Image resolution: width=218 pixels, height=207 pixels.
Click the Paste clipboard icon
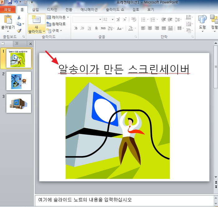8,20
